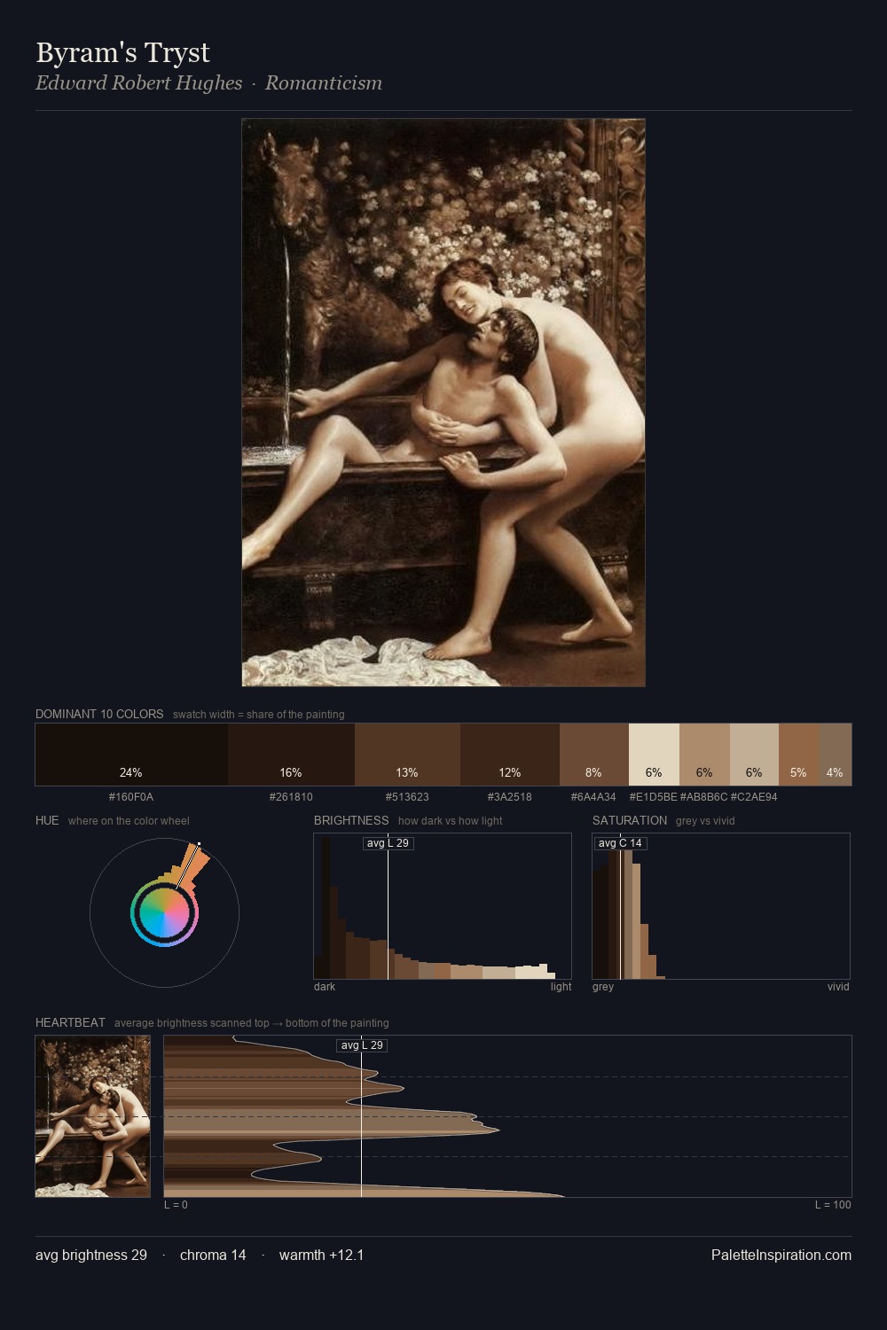This screenshot has width=887, height=1330.
Task: Click the avg L 29 label in Heartbeat chart
Action: tap(362, 1045)
